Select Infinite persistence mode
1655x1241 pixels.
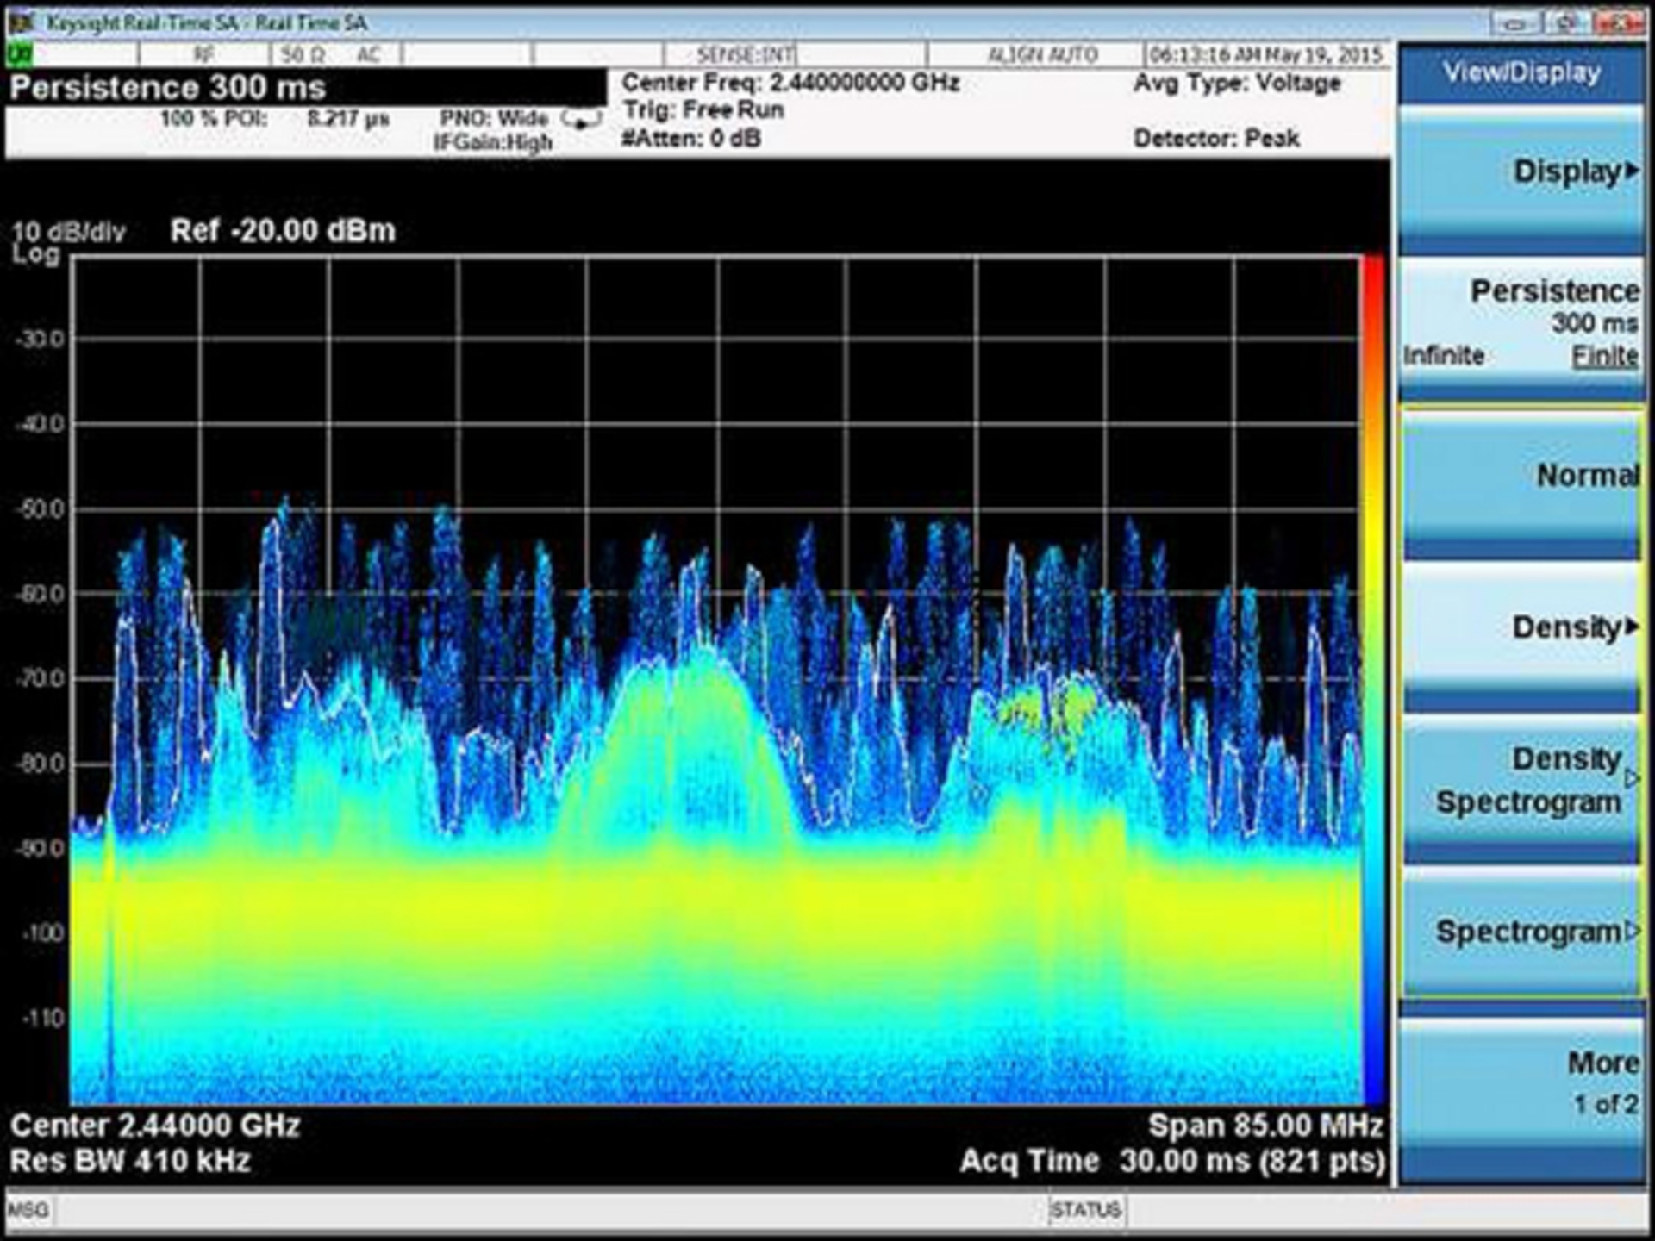pyautogui.click(x=1443, y=355)
